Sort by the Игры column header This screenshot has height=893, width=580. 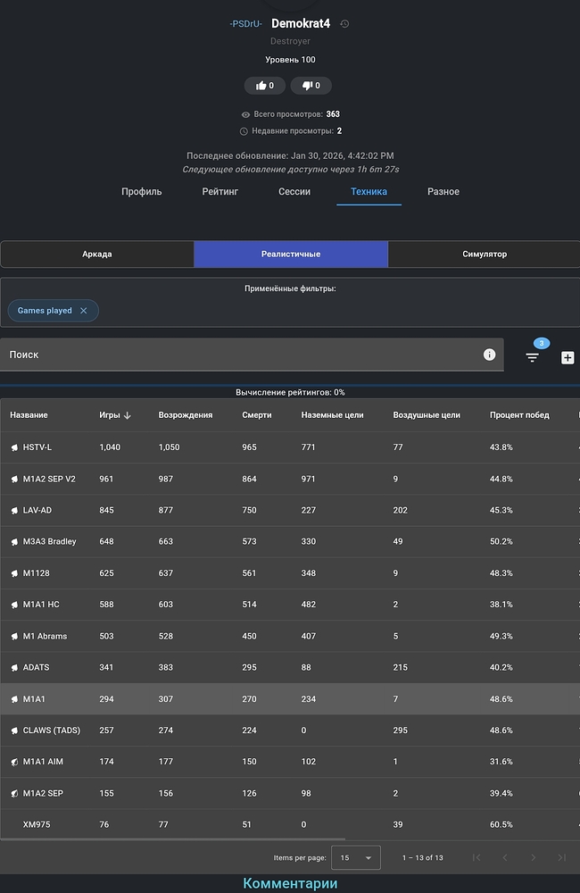[110, 415]
